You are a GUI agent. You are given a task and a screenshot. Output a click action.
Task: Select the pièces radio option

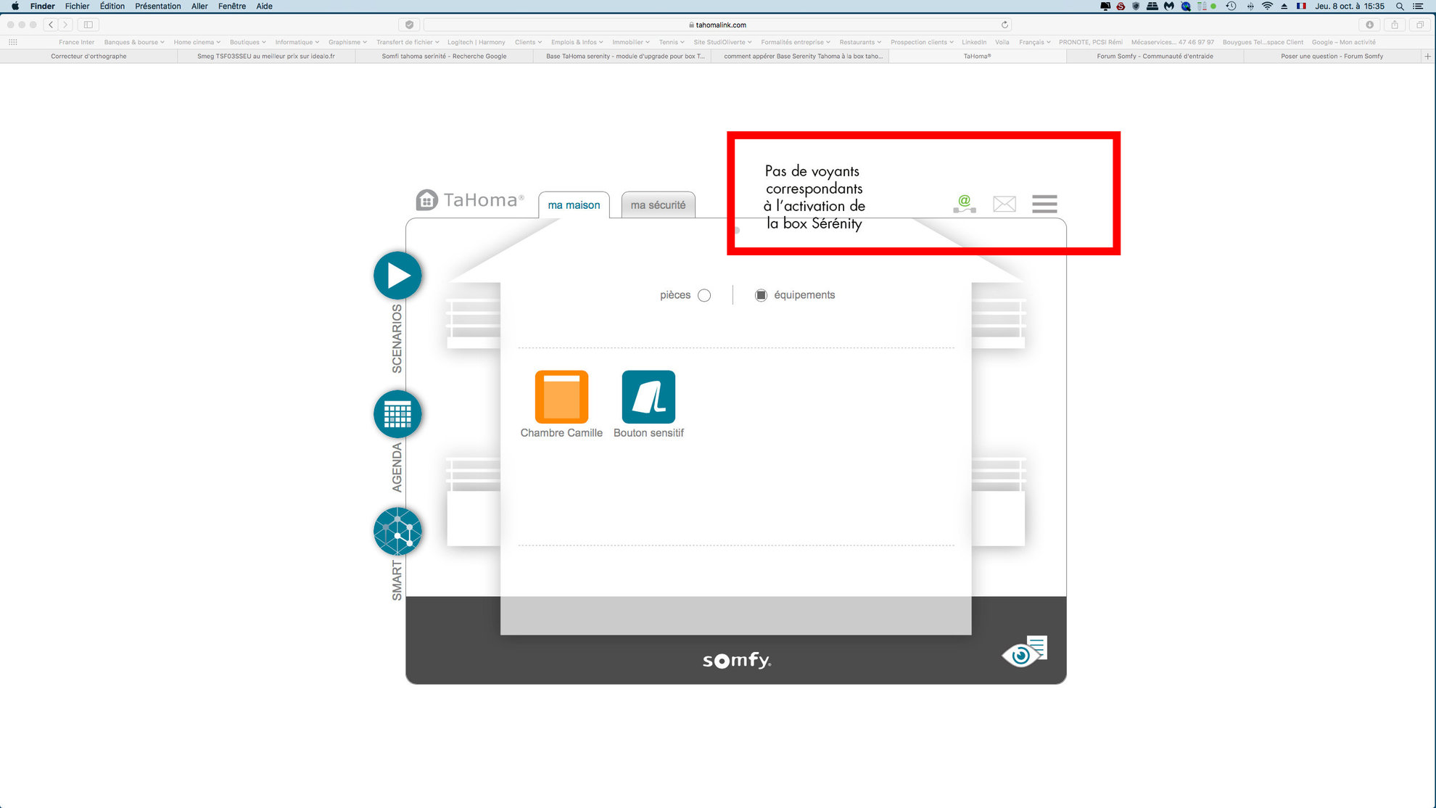(704, 295)
